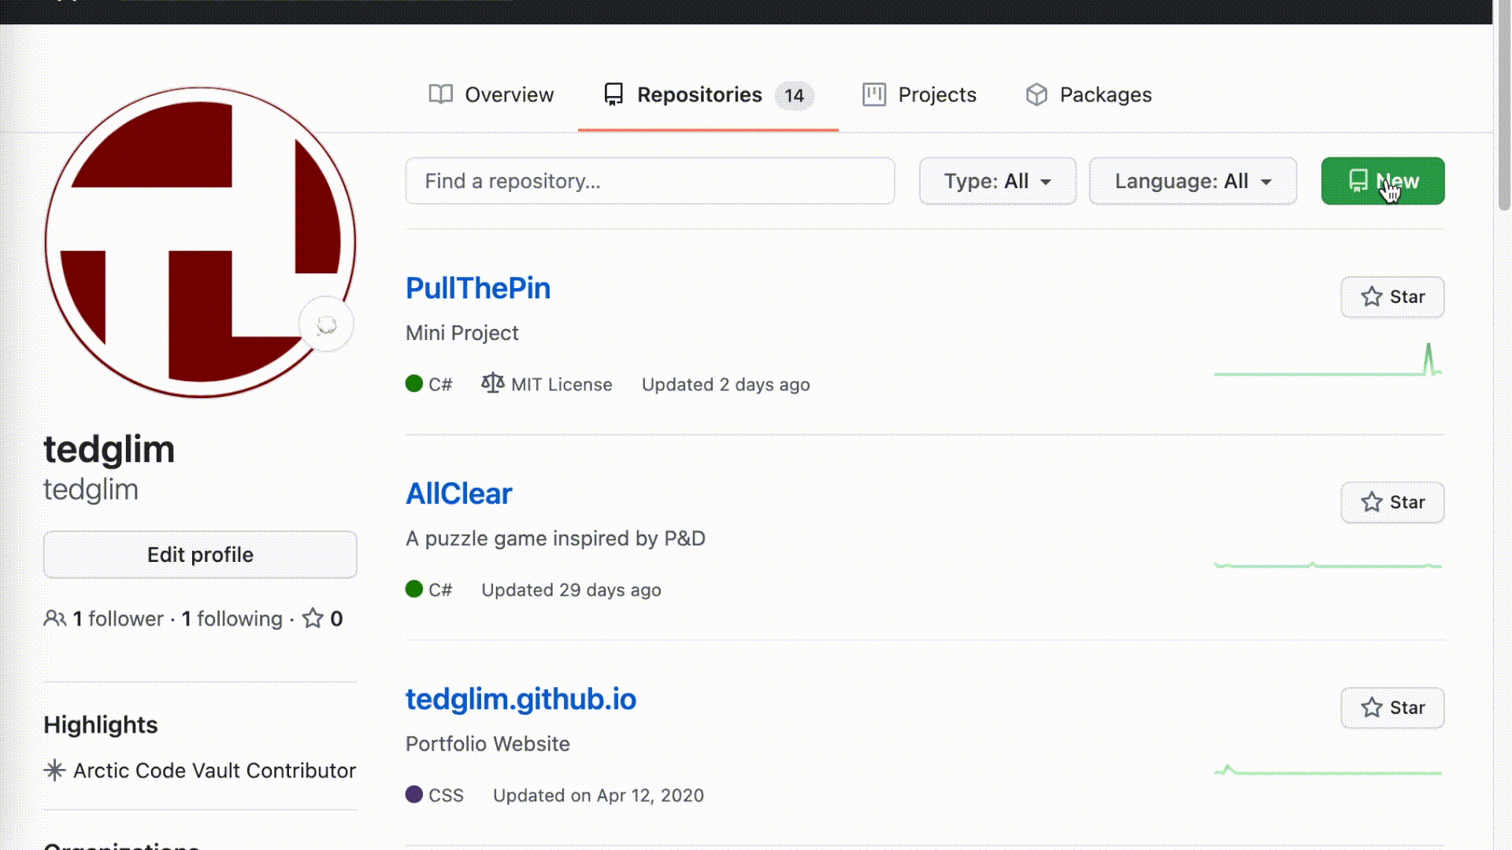Click Arctic Code Vault Contributor text
The height and width of the screenshot is (850, 1512).
215,771
